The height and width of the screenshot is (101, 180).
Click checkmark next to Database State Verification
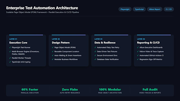point(95,59)
